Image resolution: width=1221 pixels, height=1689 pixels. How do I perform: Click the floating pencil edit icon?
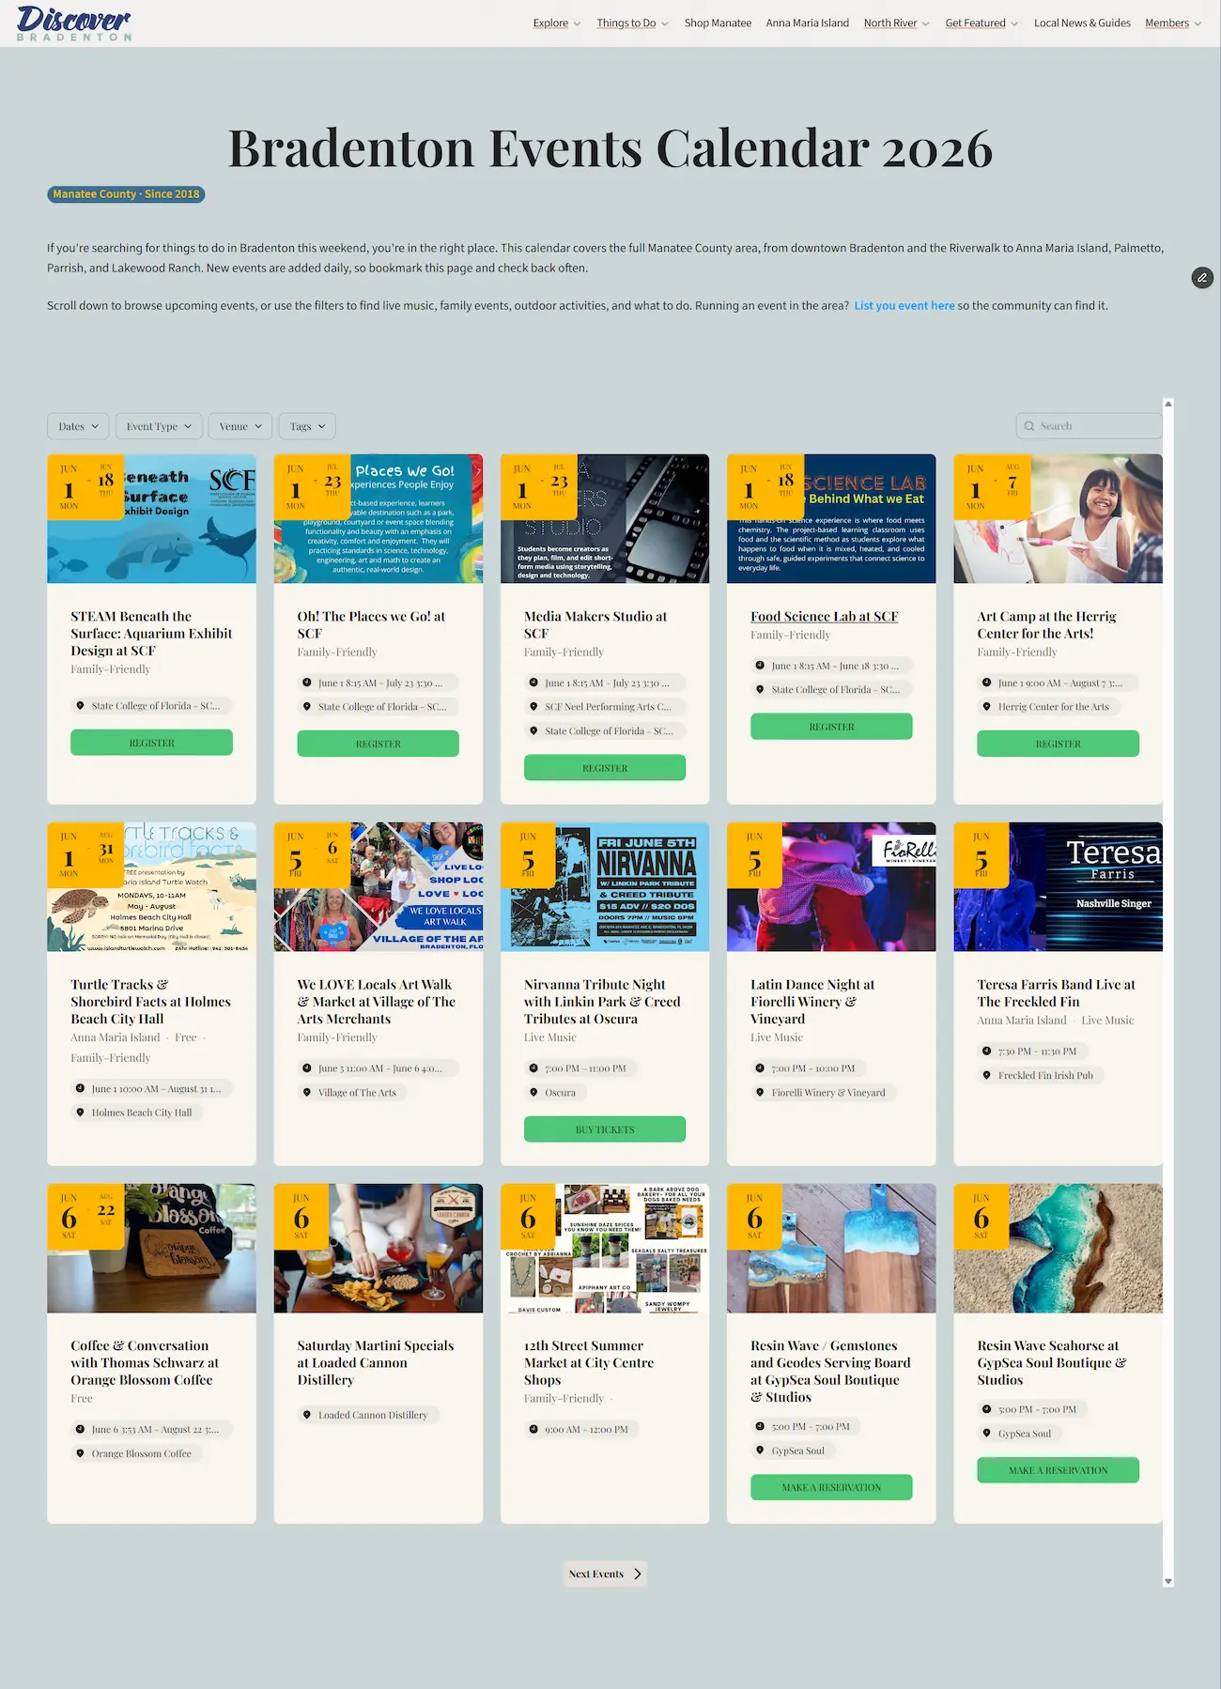point(1202,277)
